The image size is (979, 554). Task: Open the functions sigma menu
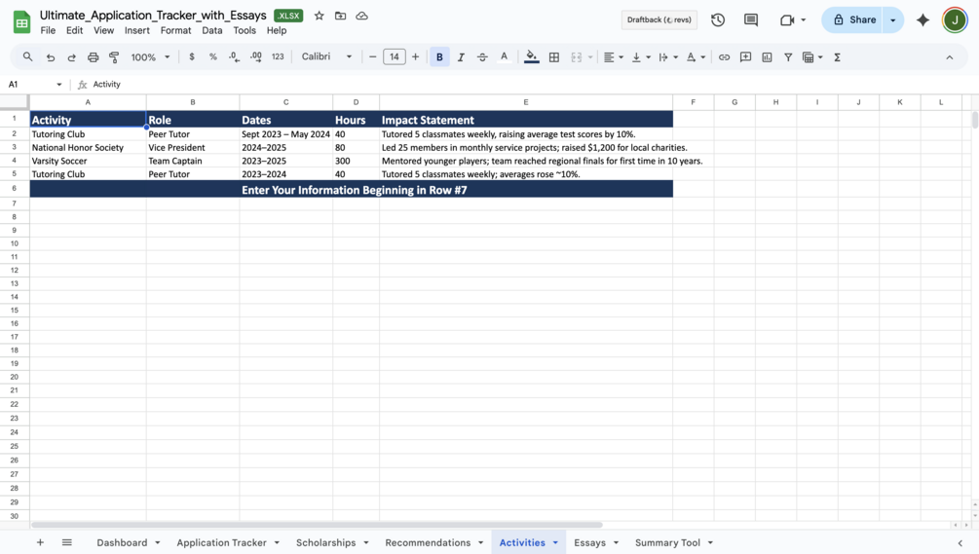(x=838, y=56)
